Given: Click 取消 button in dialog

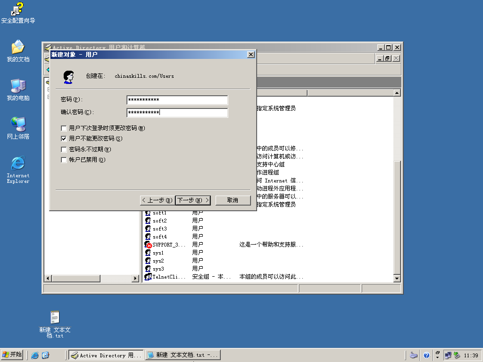Looking at the screenshot, I should tap(233, 200).
